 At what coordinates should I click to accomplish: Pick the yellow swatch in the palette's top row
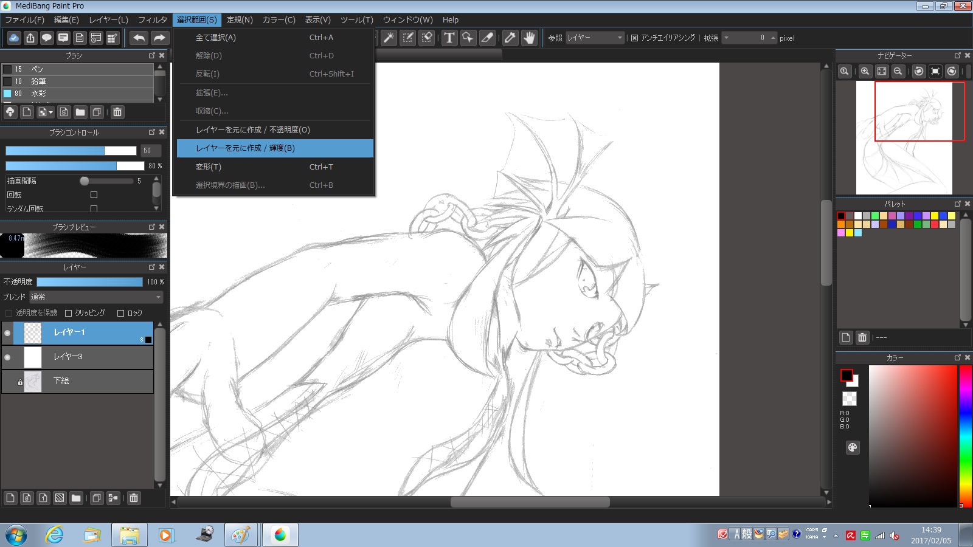(934, 216)
